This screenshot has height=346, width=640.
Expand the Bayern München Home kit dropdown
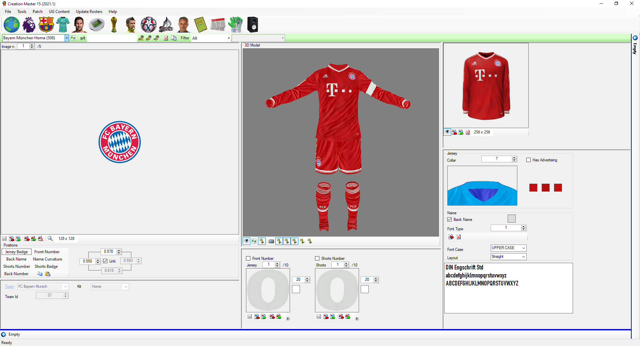[67, 38]
